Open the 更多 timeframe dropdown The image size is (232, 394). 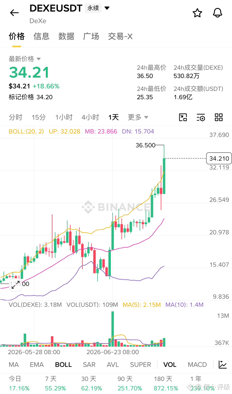(138, 117)
